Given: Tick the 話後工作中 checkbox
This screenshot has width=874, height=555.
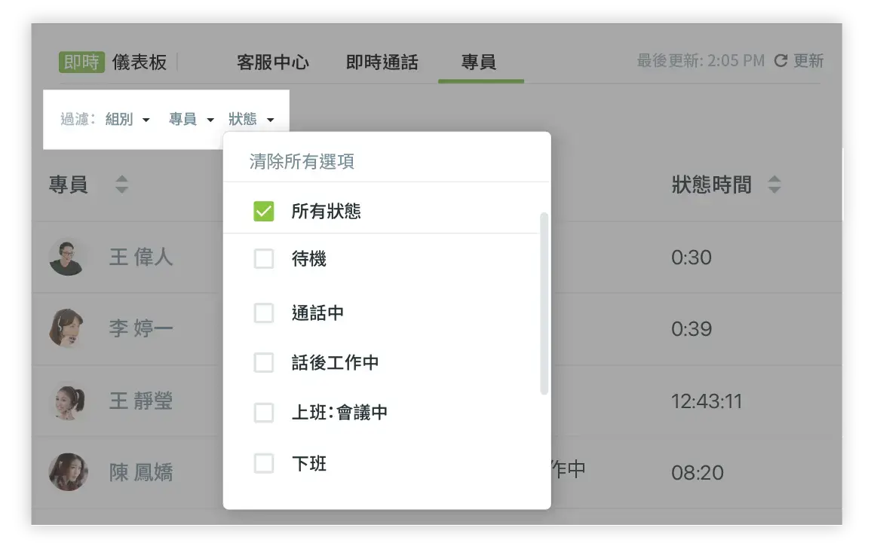Looking at the screenshot, I should click(x=264, y=363).
